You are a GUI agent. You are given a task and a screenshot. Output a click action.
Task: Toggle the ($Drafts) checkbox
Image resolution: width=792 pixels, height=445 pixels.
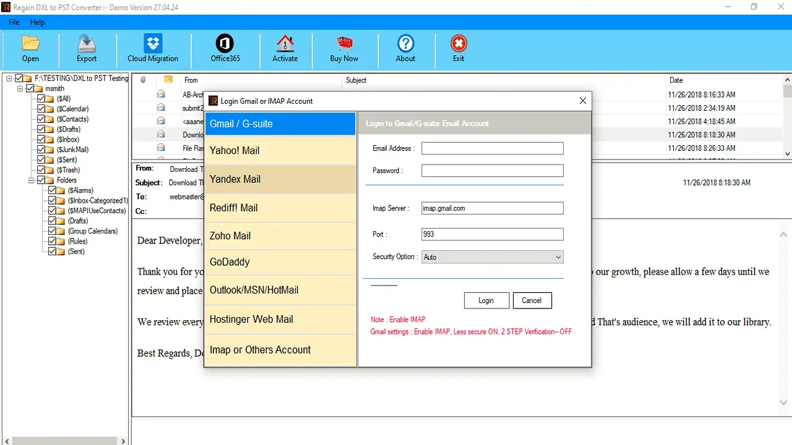[x=41, y=129]
